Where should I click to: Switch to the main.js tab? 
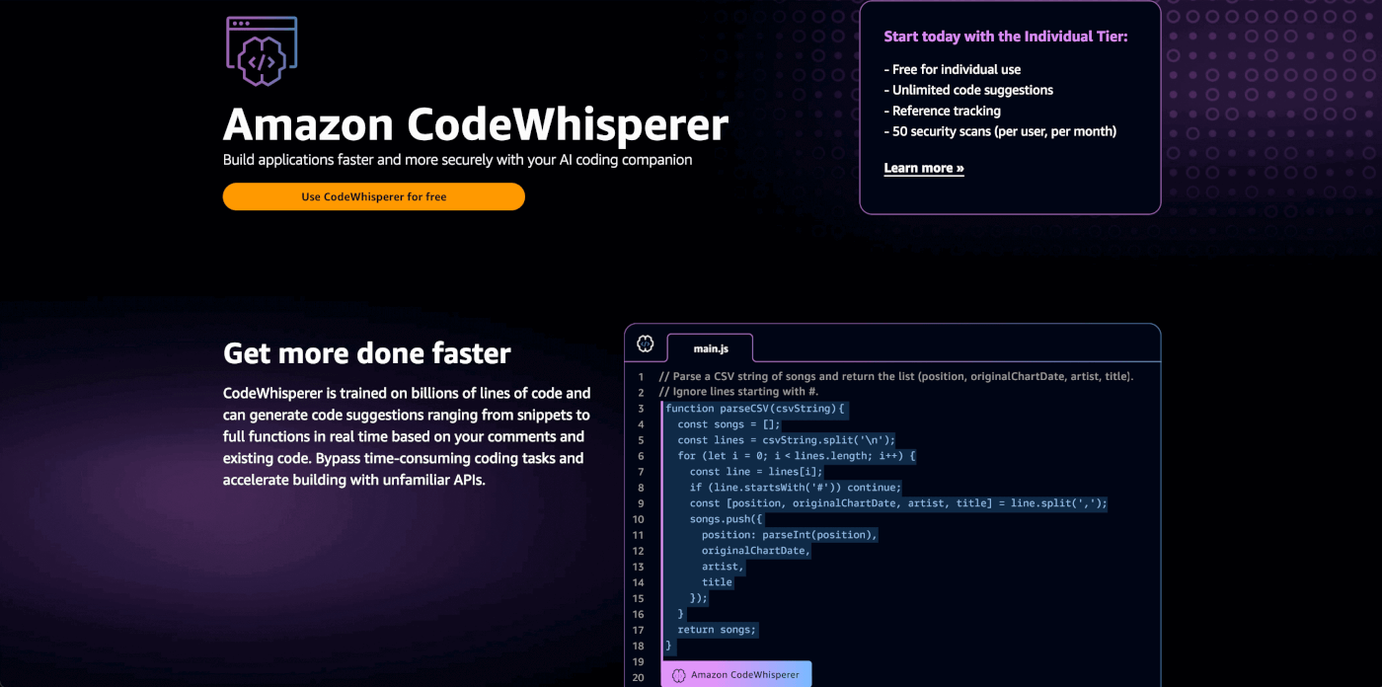click(x=709, y=347)
